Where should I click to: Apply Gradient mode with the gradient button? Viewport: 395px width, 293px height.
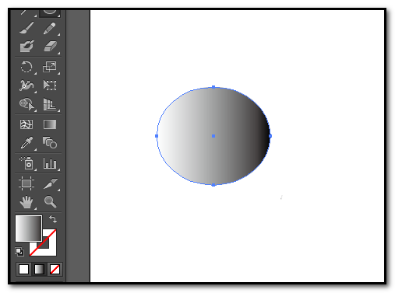(39, 269)
